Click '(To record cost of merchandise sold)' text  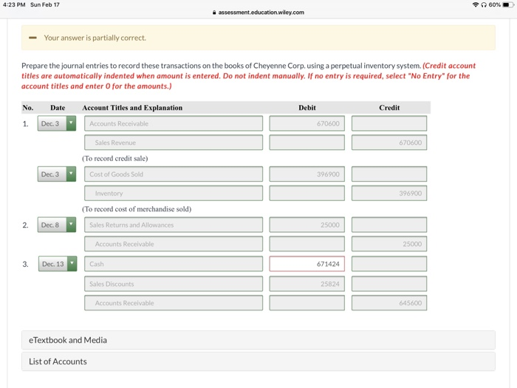137,209
